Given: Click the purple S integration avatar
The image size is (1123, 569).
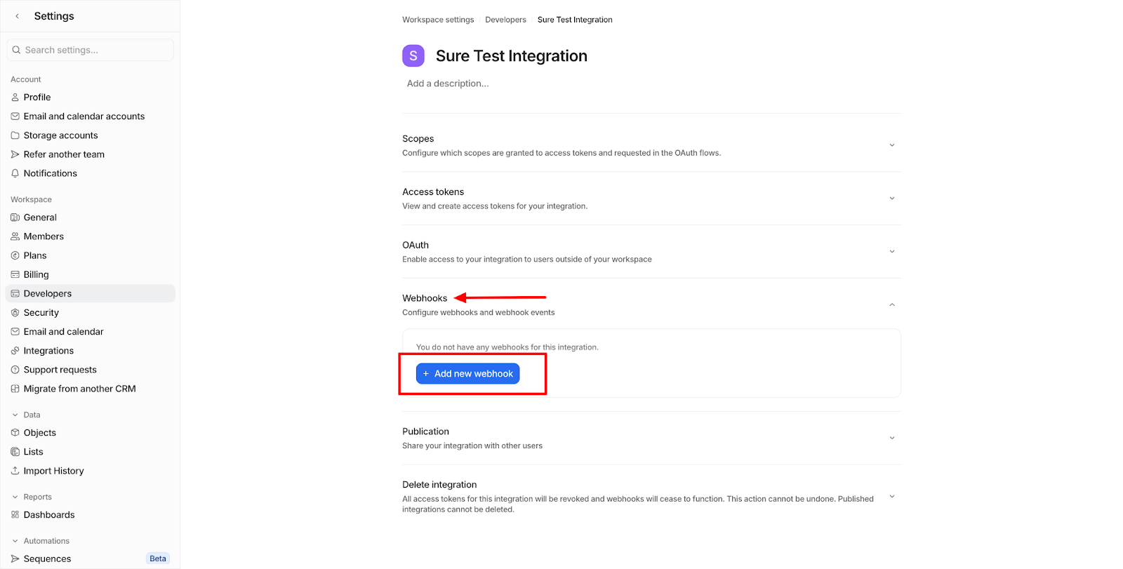Looking at the screenshot, I should (413, 56).
